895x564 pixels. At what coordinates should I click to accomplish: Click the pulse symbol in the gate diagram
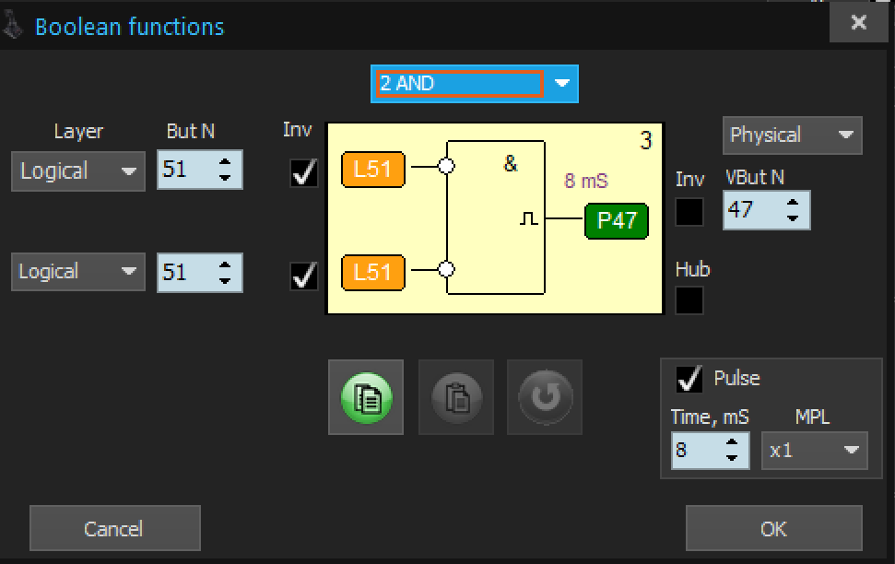tap(530, 219)
